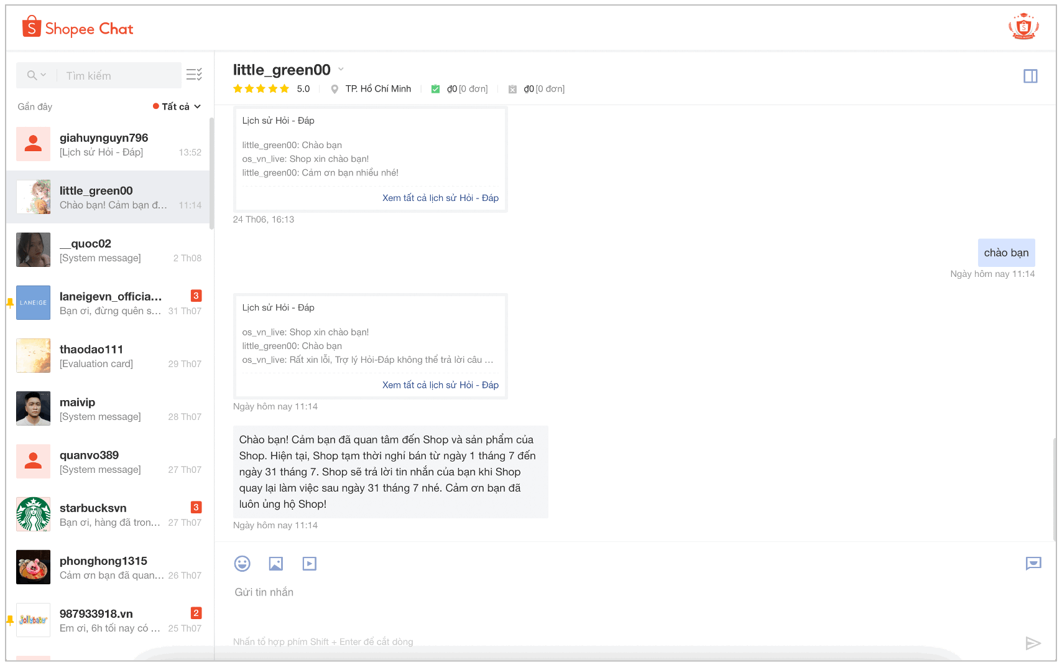Viewport: 1062px width, 672px height.
Task: Open the starbucksvn chat
Action: [109, 514]
